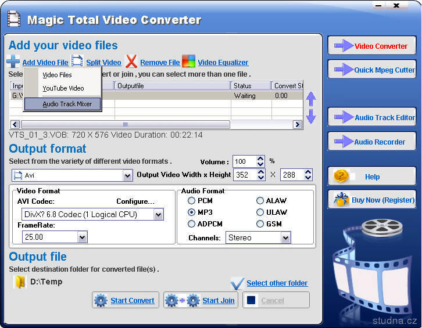This screenshot has height=328, width=422.
Task: Decrease the Volume value
Action: click(260, 164)
